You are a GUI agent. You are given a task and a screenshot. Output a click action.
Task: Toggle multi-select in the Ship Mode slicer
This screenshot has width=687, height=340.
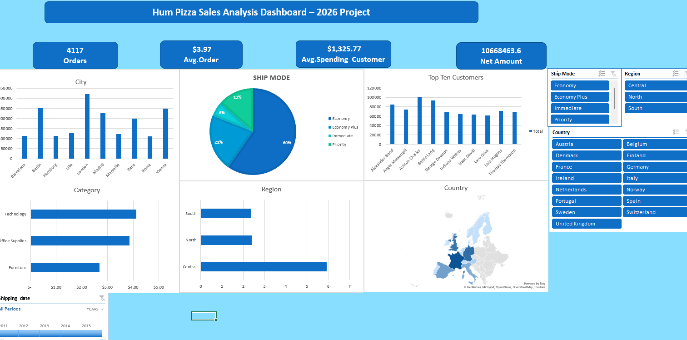(602, 74)
